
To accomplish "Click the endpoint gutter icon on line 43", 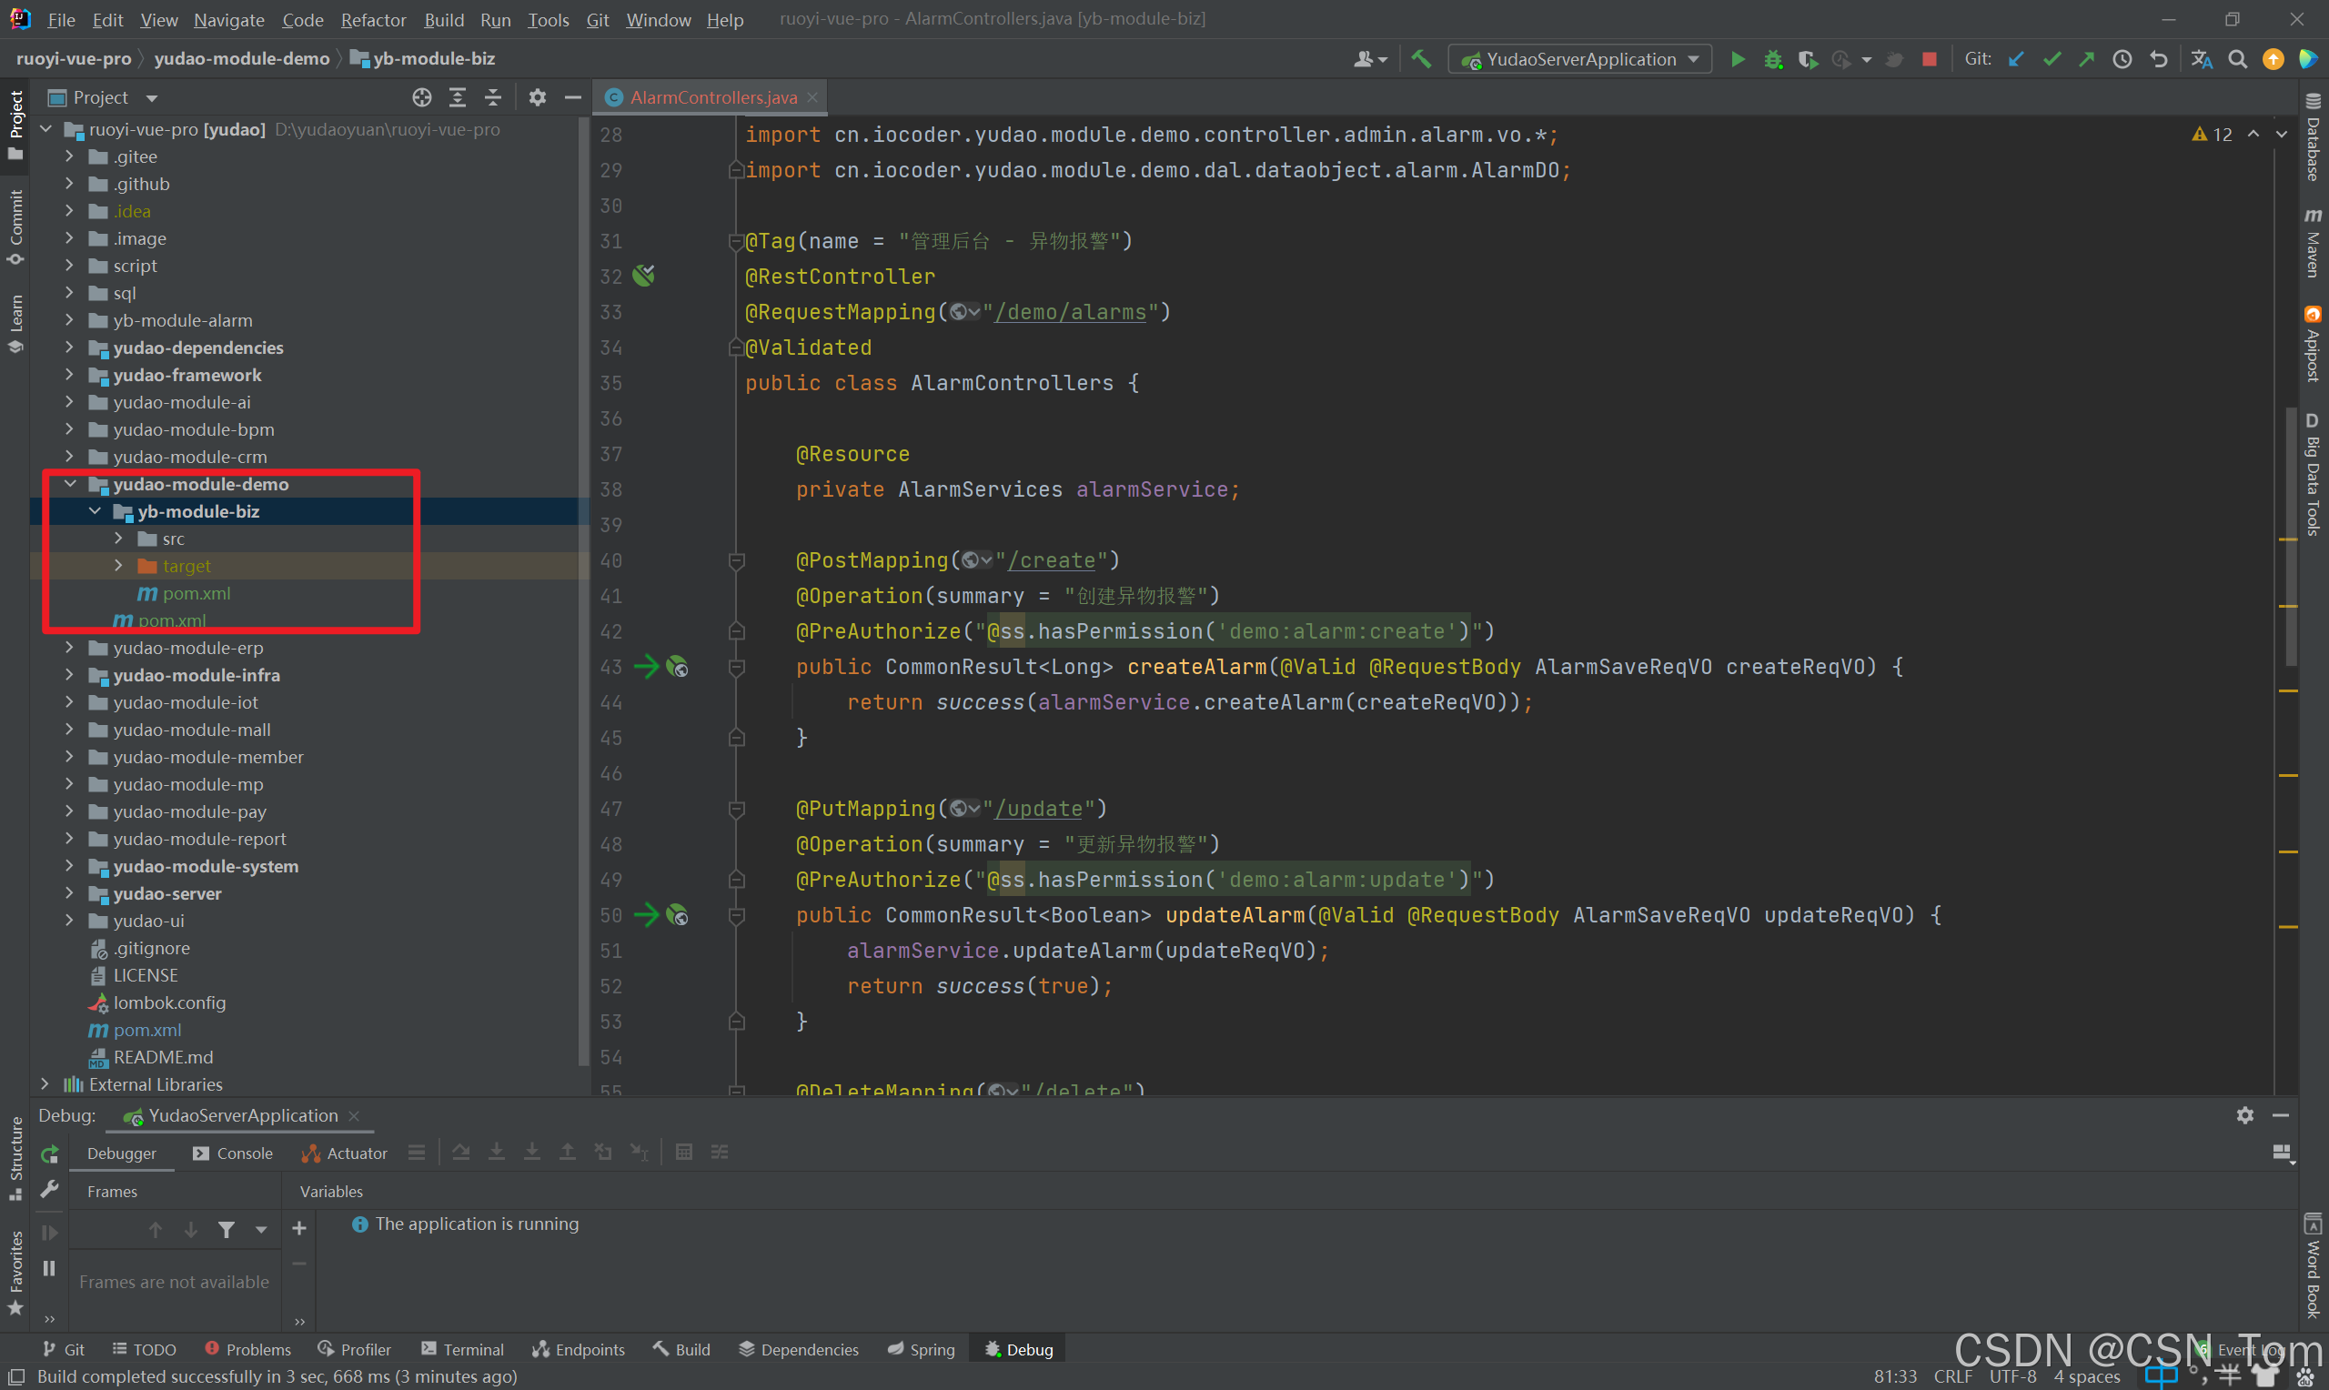I will pyautogui.click(x=677, y=667).
